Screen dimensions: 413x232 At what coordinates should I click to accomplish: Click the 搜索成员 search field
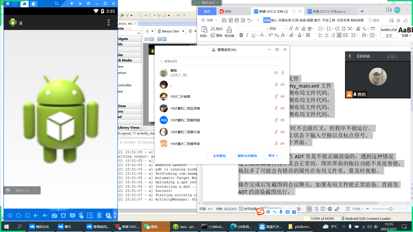(x=222, y=61)
